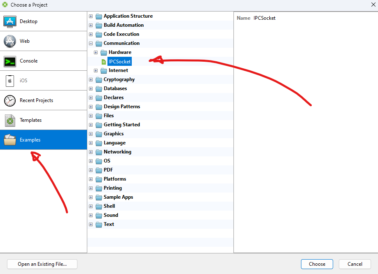Select the PDF row label
The image size is (378, 274).
pyautogui.click(x=108, y=170)
